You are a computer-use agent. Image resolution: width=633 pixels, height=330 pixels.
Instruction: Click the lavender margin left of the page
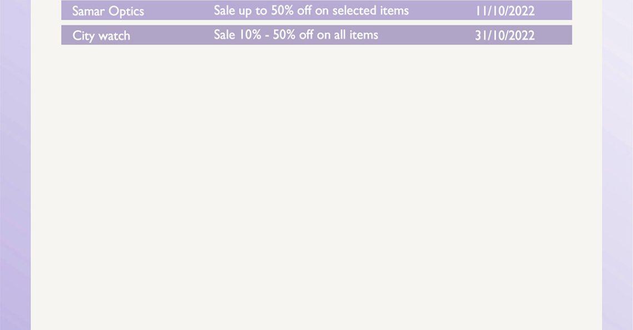(x=16, y=165)
